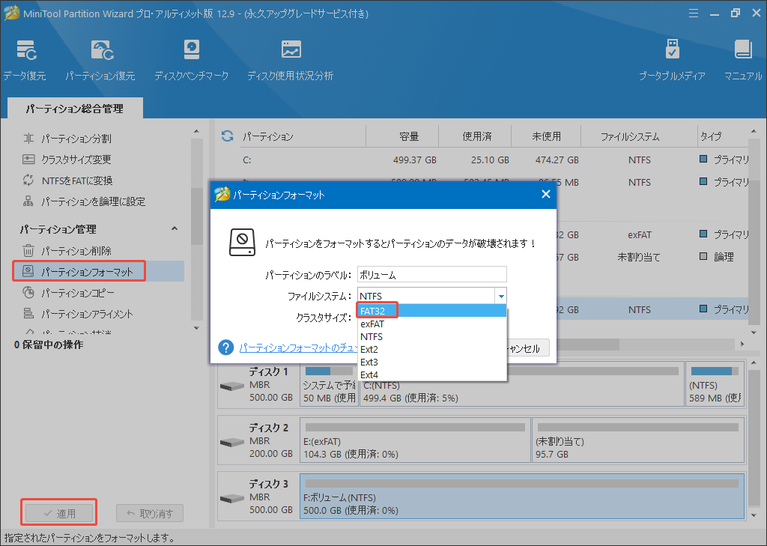Viewport: 767px width, 546px height.
Task: Click the ディスク 2 drive icon
Action: (x=232, y=443)
